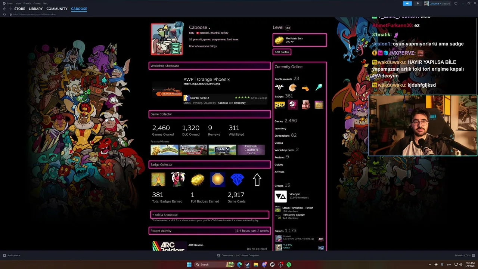Open the Inventory link
Image resolution: width=478 pixels, height=269 pixels.
pos(280,129)
